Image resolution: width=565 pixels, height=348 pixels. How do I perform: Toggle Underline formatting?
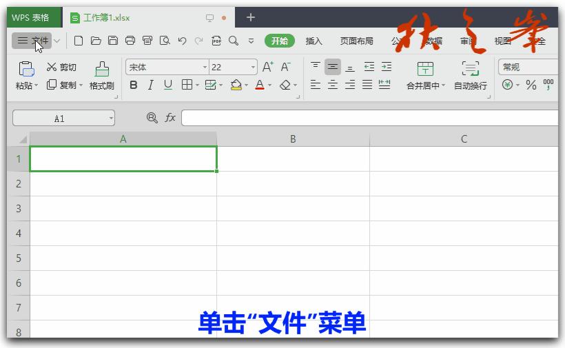pyautogui.click(x=168, y=85)
